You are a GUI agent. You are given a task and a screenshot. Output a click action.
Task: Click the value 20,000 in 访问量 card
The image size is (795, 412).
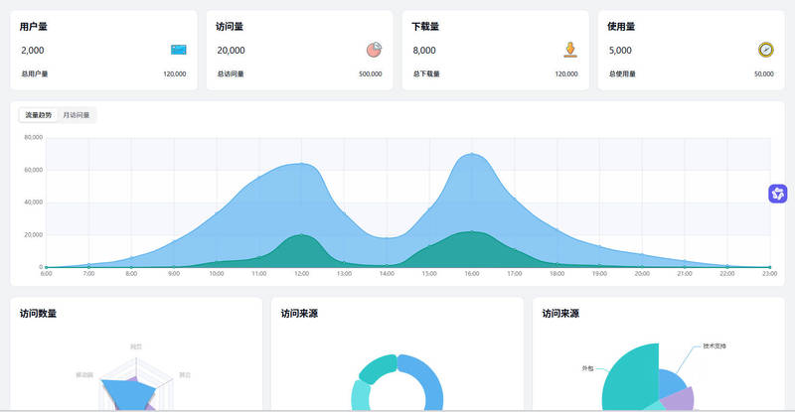[231, 51]
